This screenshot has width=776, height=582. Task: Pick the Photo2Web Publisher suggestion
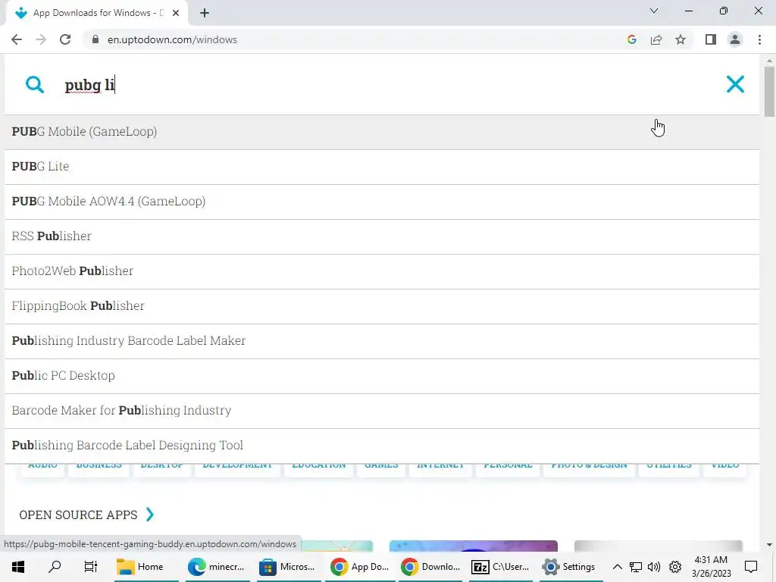382,271
